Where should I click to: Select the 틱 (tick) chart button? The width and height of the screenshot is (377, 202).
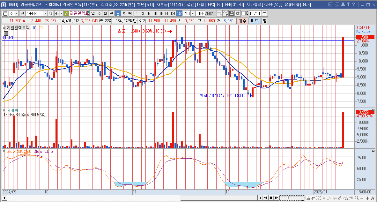pos(130,13)
